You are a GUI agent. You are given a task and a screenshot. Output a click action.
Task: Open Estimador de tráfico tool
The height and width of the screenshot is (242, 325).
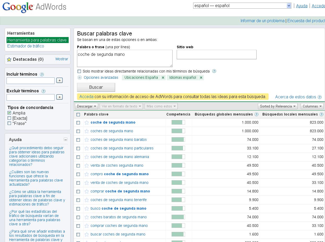(x=26, y=46)
